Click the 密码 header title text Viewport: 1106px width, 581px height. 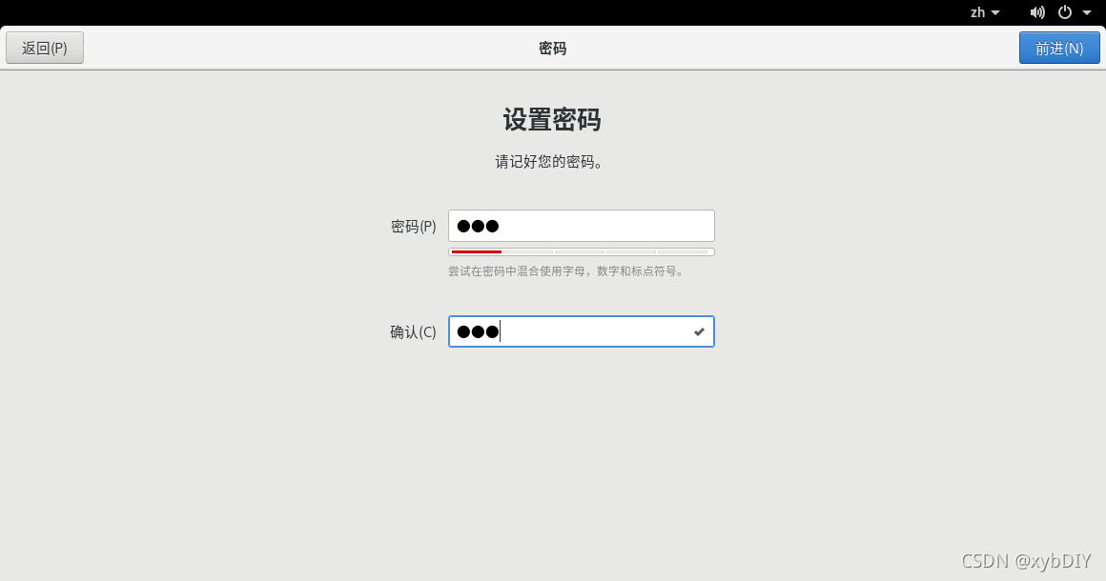tap(553, 48)
